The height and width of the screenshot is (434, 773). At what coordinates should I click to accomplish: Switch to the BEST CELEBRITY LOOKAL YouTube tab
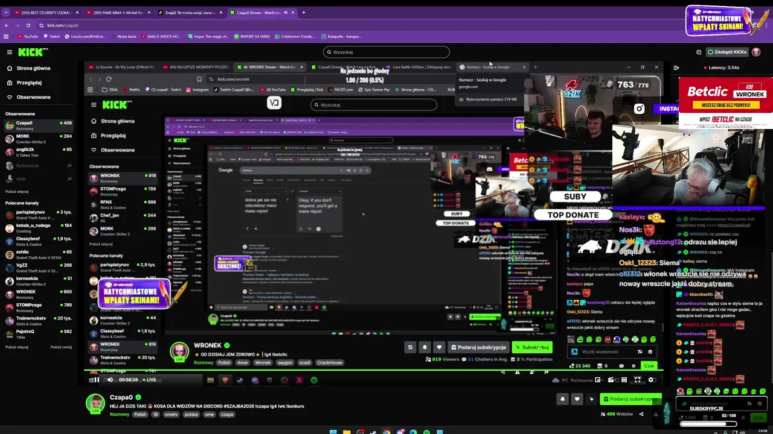click(x=47, y=13)
